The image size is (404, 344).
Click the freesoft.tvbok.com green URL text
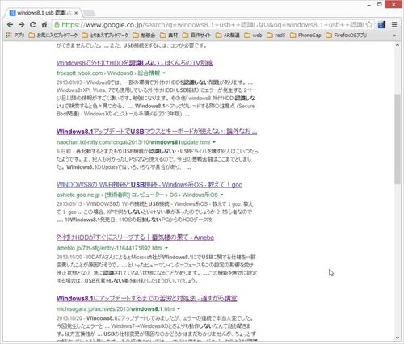click(108, 73)
